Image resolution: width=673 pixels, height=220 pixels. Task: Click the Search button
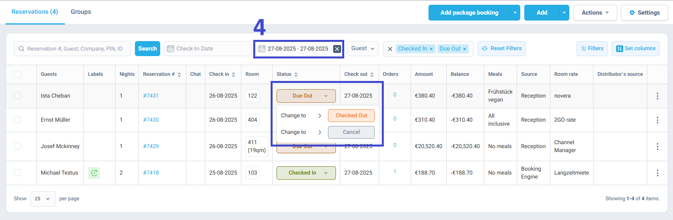(148, 49)
